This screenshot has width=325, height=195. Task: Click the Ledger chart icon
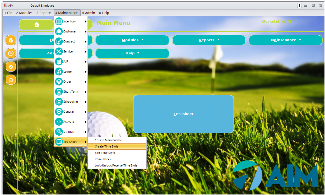pos(58,72)
